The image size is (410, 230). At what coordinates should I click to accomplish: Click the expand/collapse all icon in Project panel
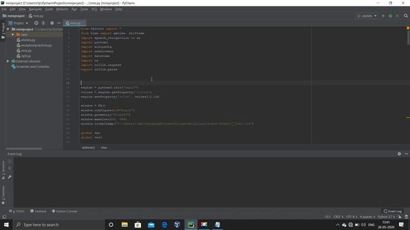44,23
